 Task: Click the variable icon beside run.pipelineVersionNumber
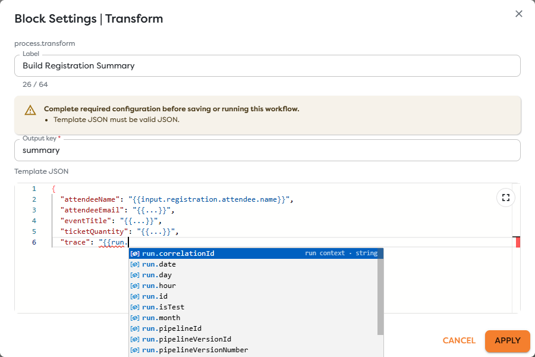point(135,350)
